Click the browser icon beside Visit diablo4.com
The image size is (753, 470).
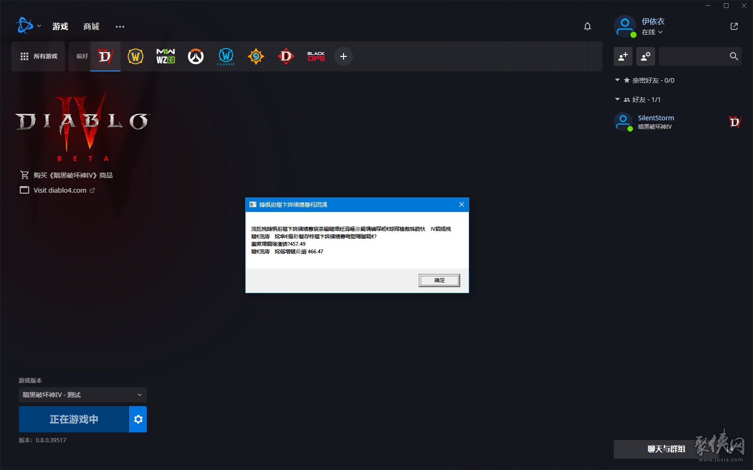24,190
